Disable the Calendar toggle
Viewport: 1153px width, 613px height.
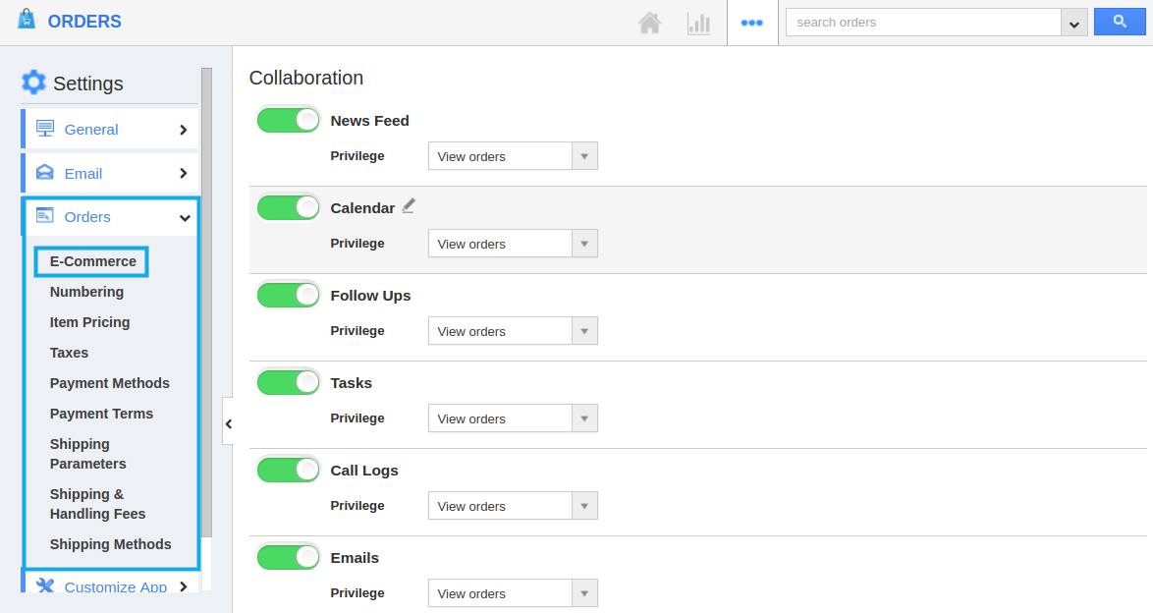click(x=289, y=207)
